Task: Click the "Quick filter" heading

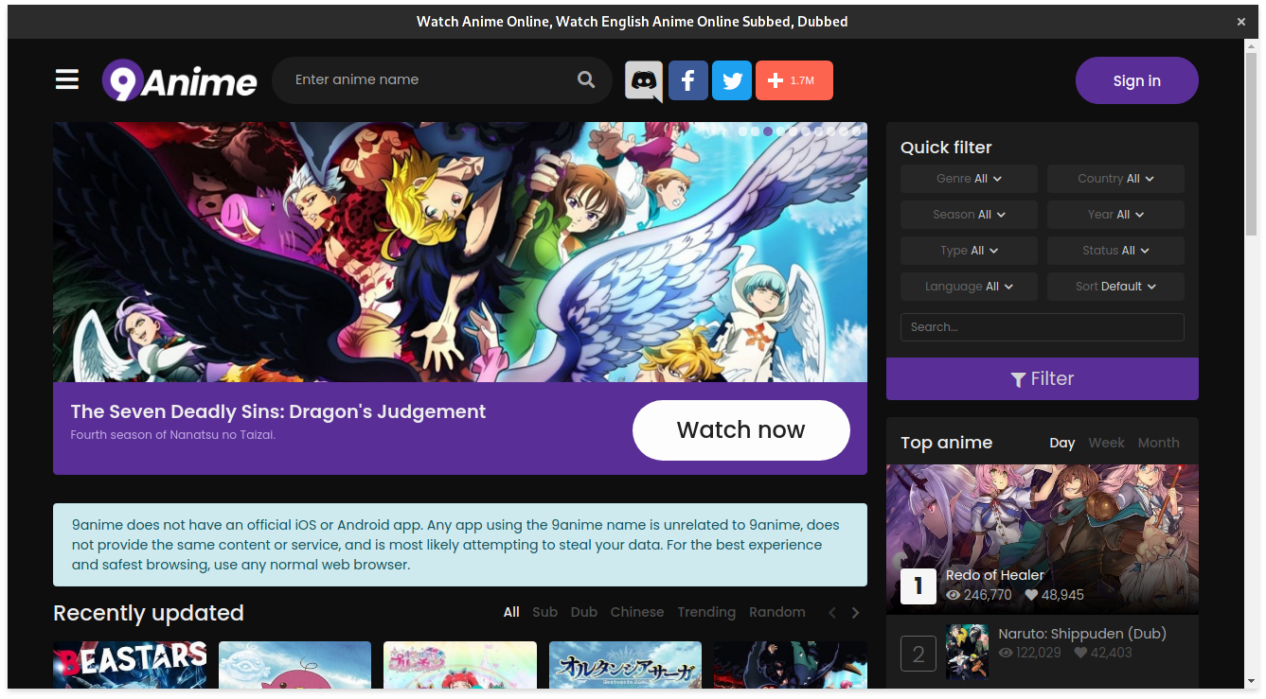Action: tap(946, 148)
